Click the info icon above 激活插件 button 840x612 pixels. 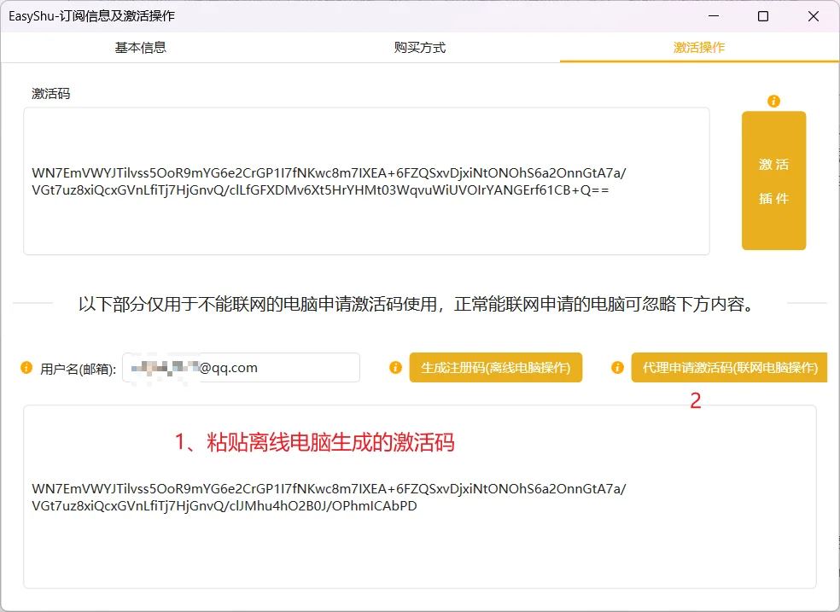point(773,101)
